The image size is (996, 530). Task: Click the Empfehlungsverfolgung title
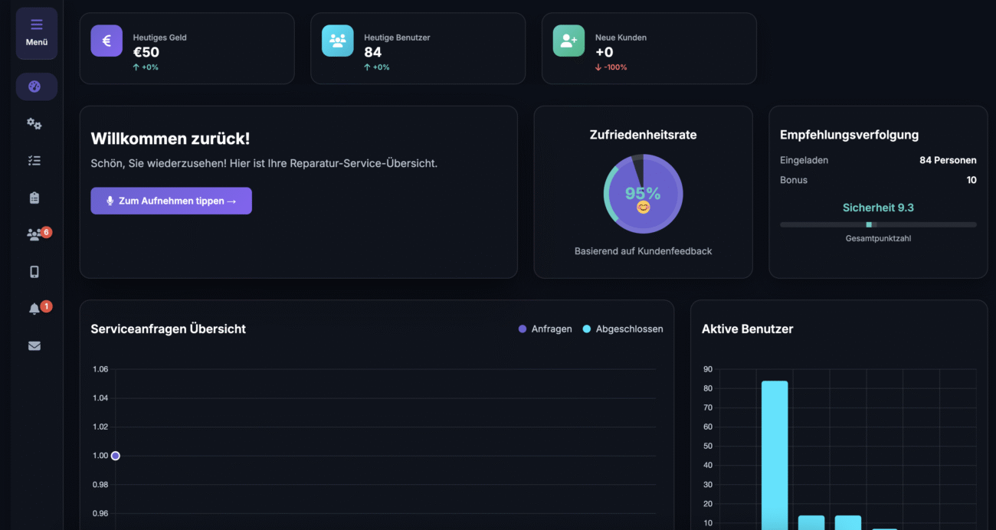850,135
